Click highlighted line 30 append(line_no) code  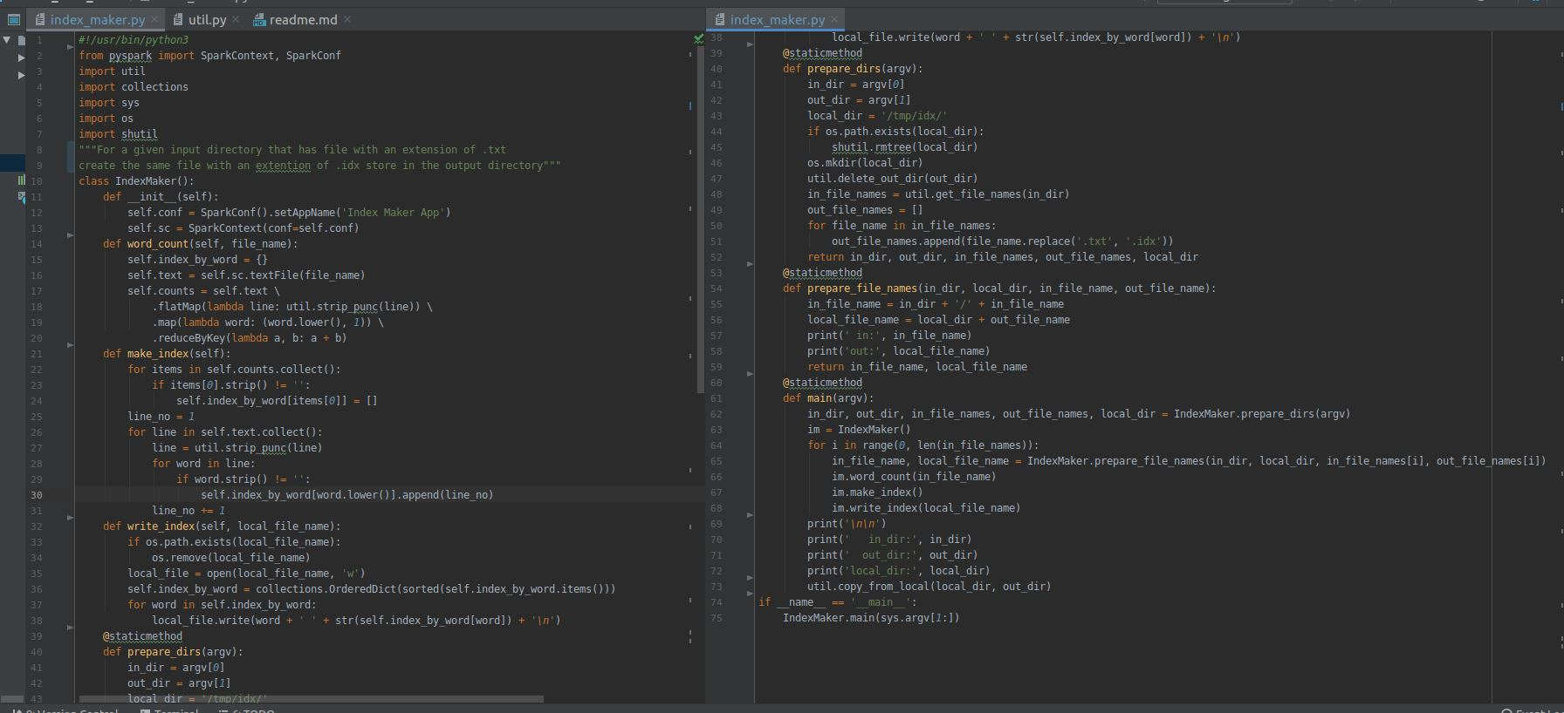(346, 495)
